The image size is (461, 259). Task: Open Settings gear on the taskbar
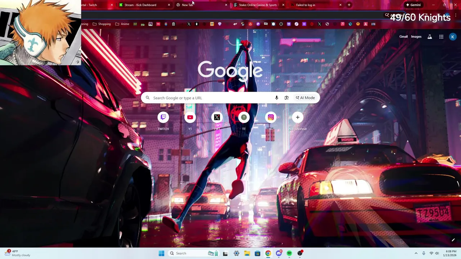coord(236,253)
